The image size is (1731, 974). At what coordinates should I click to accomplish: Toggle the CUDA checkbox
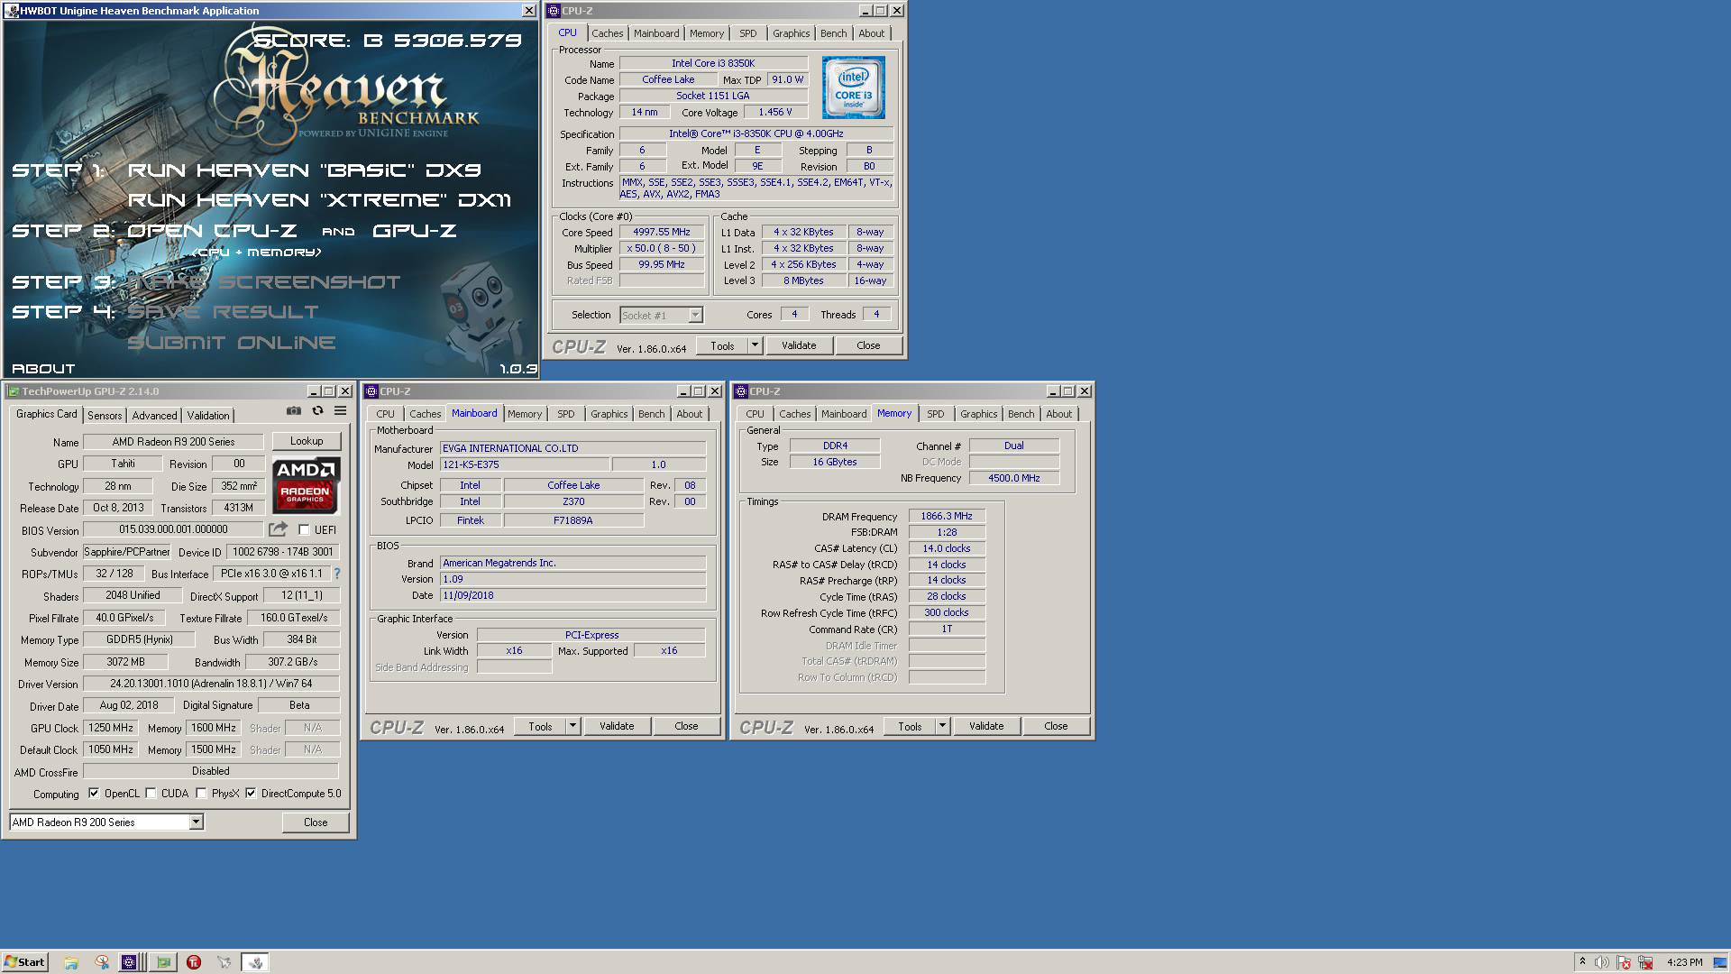(x=151, y=794)
